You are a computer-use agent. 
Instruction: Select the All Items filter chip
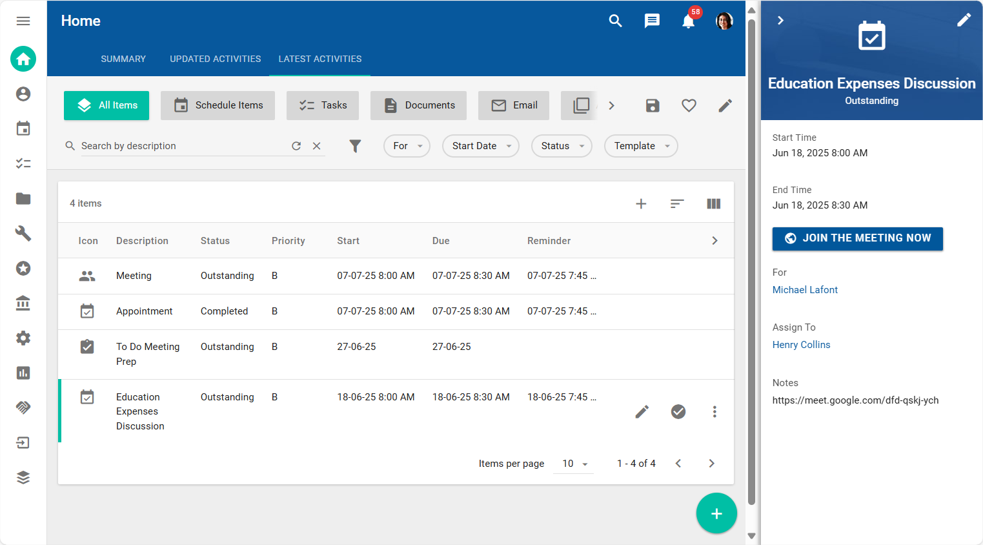click(106, 105)
